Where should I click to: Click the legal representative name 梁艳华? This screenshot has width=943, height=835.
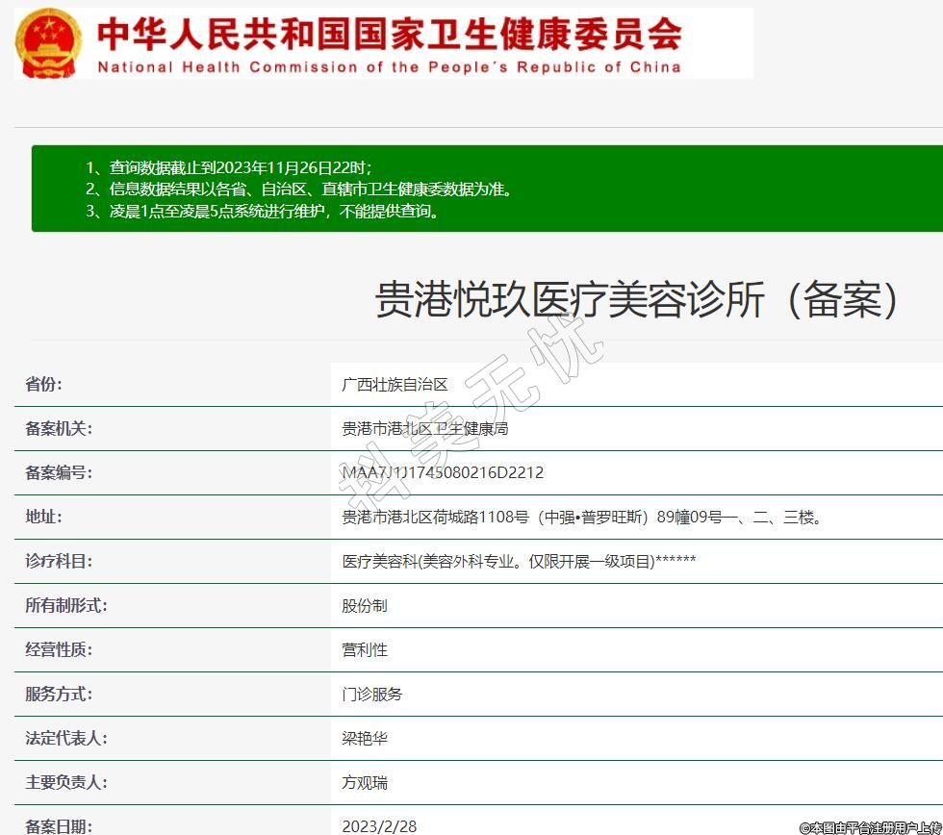pos(365,738)
